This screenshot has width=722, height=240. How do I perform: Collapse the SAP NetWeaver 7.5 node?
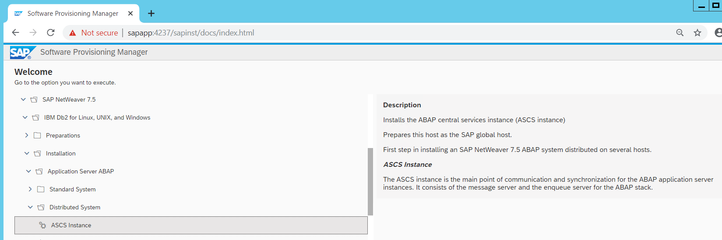[23, 99]
